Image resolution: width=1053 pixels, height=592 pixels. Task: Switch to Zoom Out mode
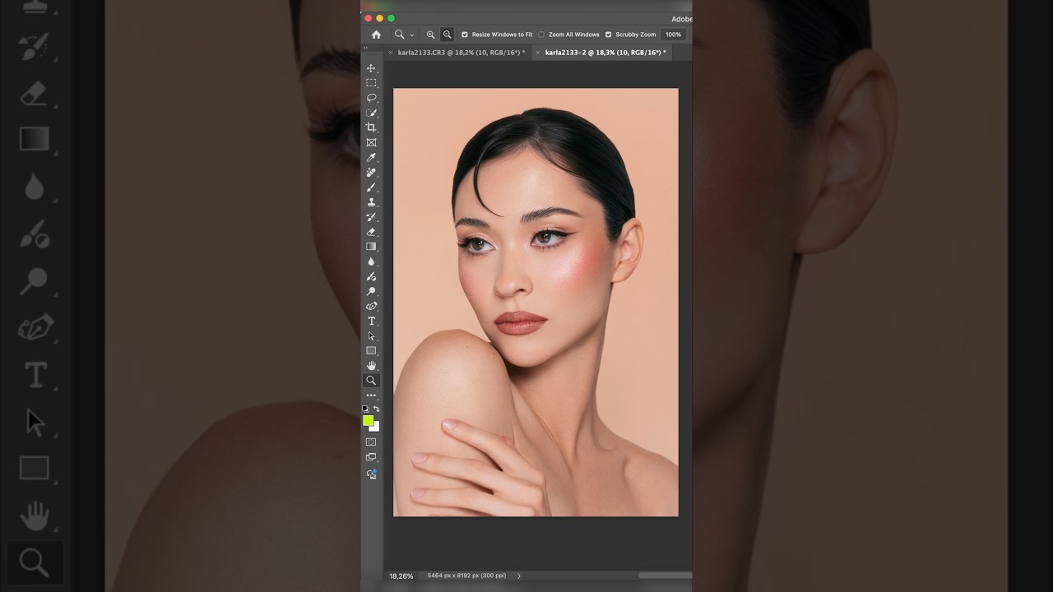[447, 35]
